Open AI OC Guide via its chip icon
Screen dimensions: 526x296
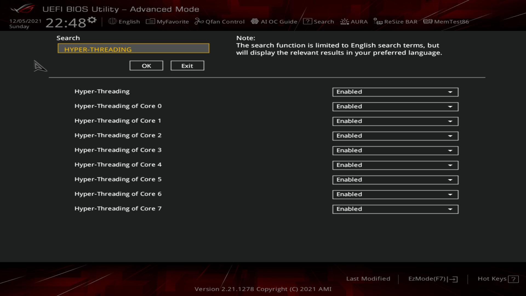(x=255, y=21)
